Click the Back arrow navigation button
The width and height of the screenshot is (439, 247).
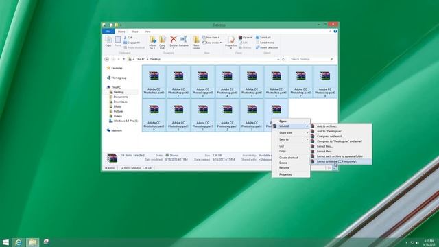click(x=107, y=60)
